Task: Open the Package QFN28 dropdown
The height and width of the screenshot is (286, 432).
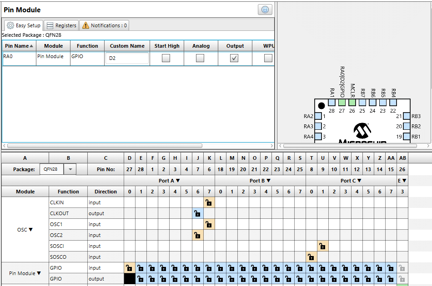Action: pyautogui.click(x=70, y=169)
